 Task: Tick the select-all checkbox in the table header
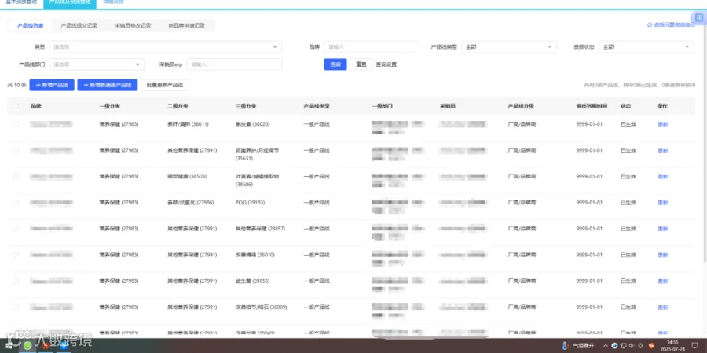point(16,106)
